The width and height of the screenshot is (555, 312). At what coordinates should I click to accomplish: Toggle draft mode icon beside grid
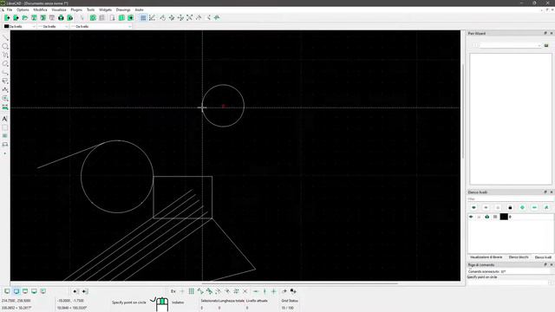[153, 17]
